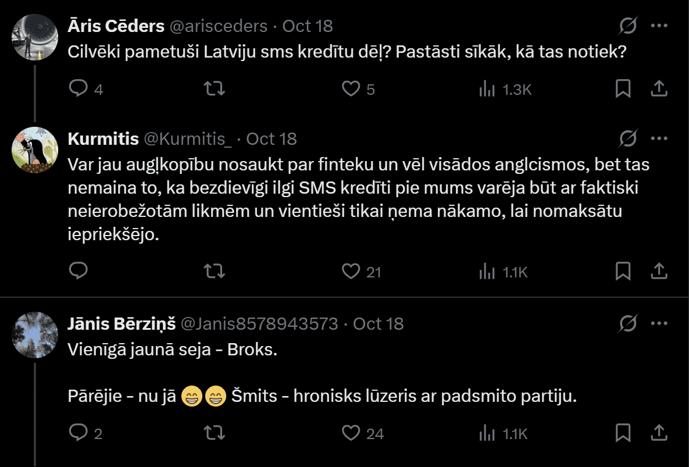Open @arisceders profile handle link
Image resolution: width=689 pixels, height=467 pixels.
tap(218, 26)
